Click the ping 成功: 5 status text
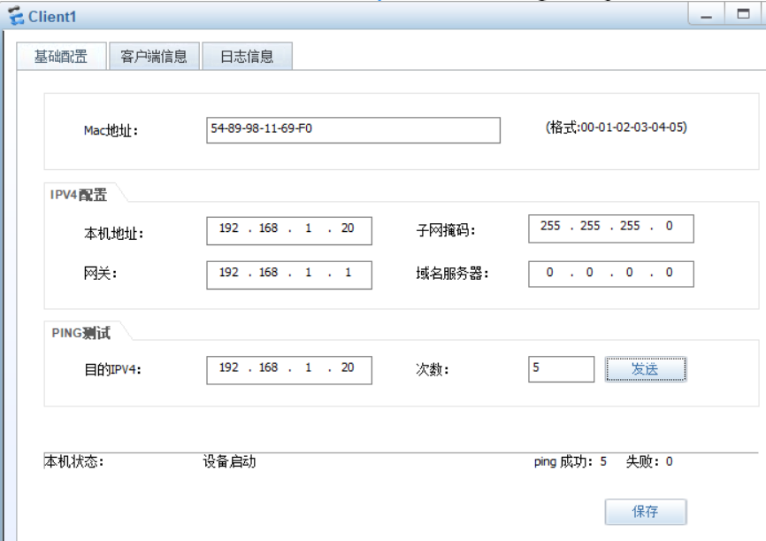Screen dimensions: 766x541 pos(571,461)
